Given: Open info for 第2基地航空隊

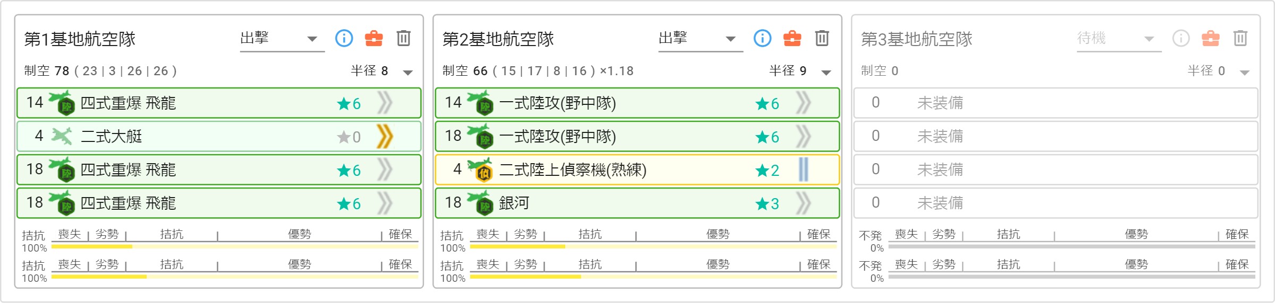Looking at the screenshot, I should coord(762,38).
